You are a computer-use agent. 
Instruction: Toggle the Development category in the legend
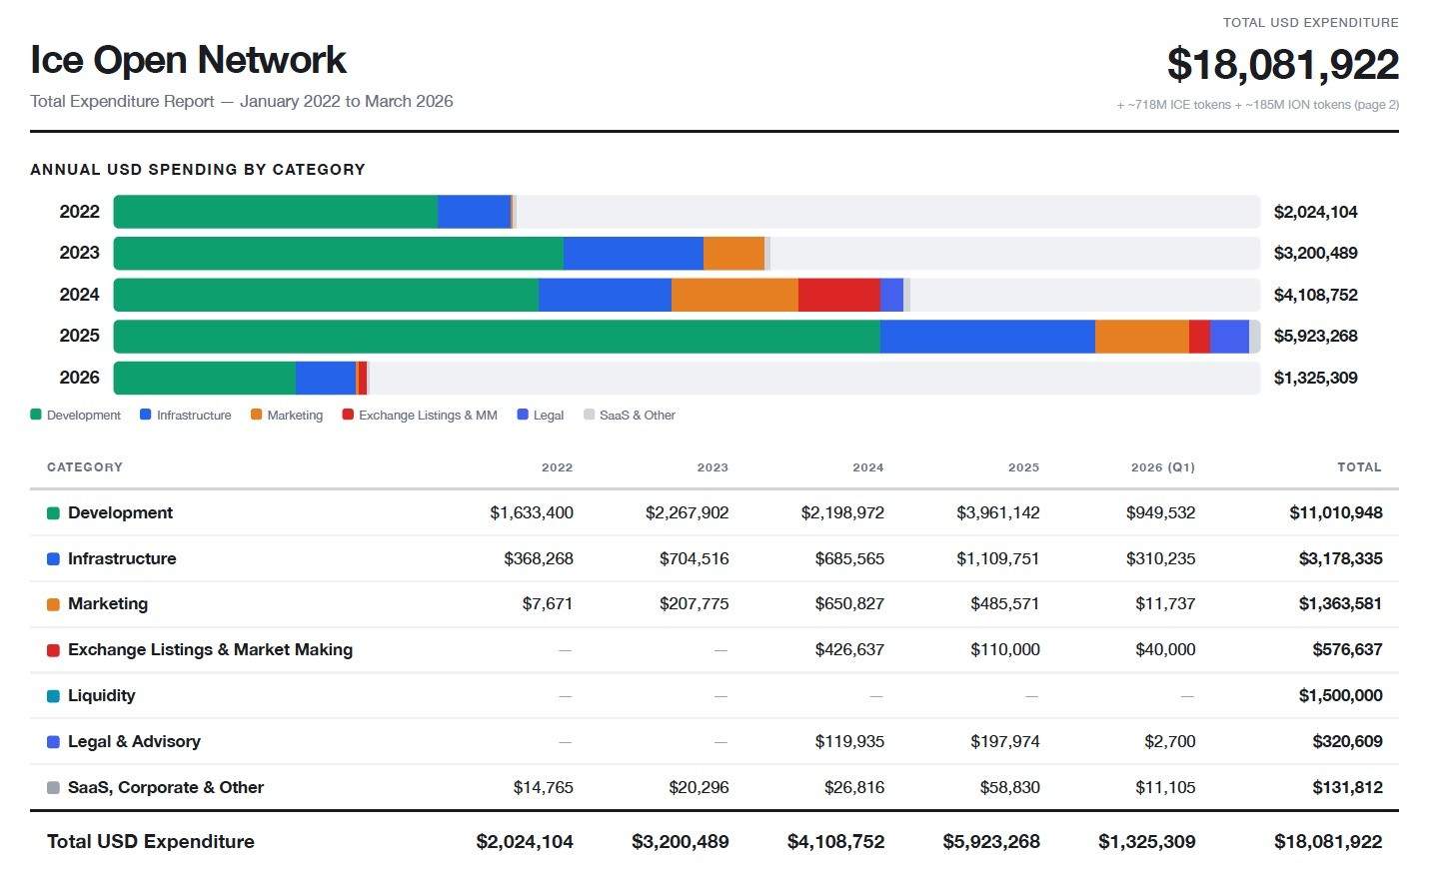76,415
